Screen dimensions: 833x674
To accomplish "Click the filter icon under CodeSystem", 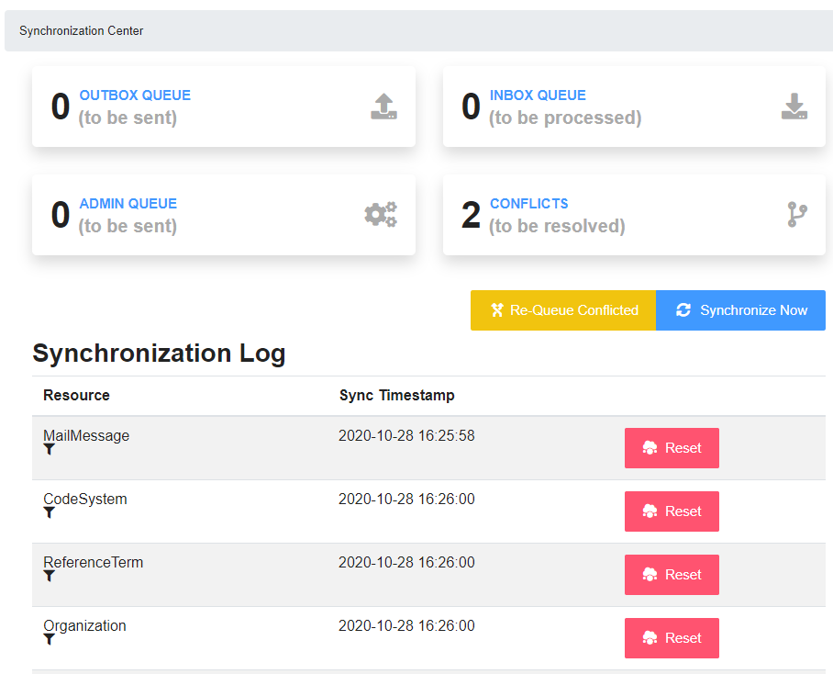I will pyautogui.click(x=49, y=513).
